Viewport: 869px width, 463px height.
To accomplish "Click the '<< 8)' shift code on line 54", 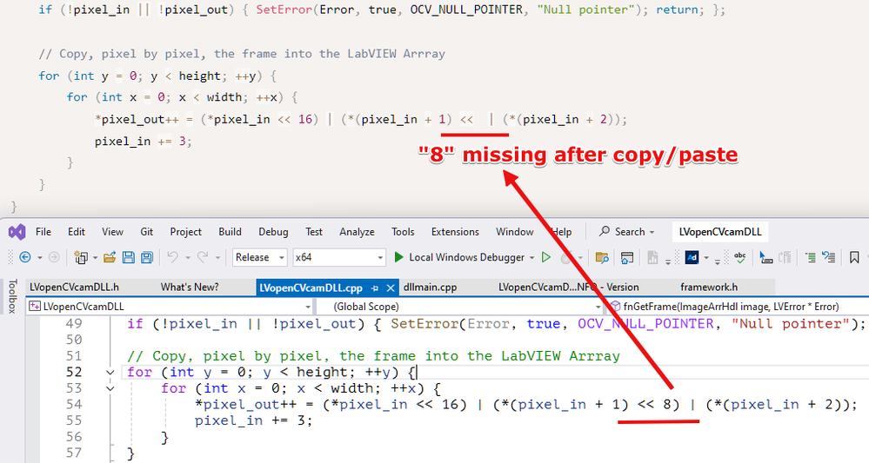I will (x=658, y=404).
